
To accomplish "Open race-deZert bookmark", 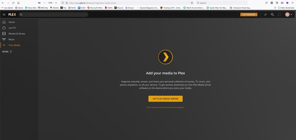I will point(7,8).
